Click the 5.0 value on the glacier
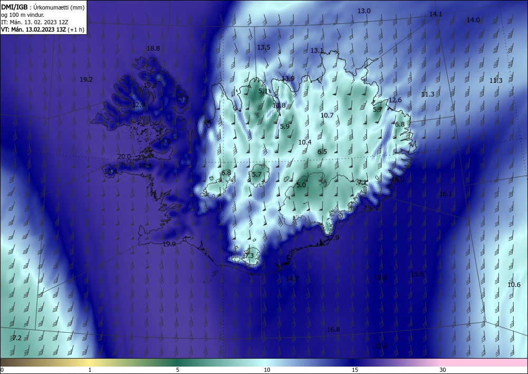The height and width of the screenshot is (374, 528). click(301, 185)
